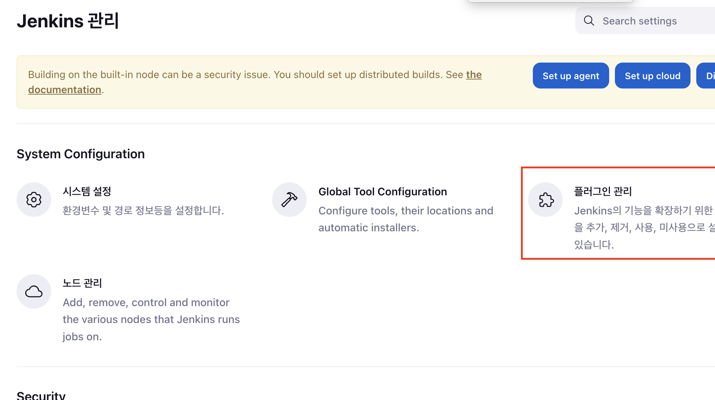The height and width of the screenshot is (400, 715).
Task: Click the search magnifying glass icon
Action: coord(589,21)
